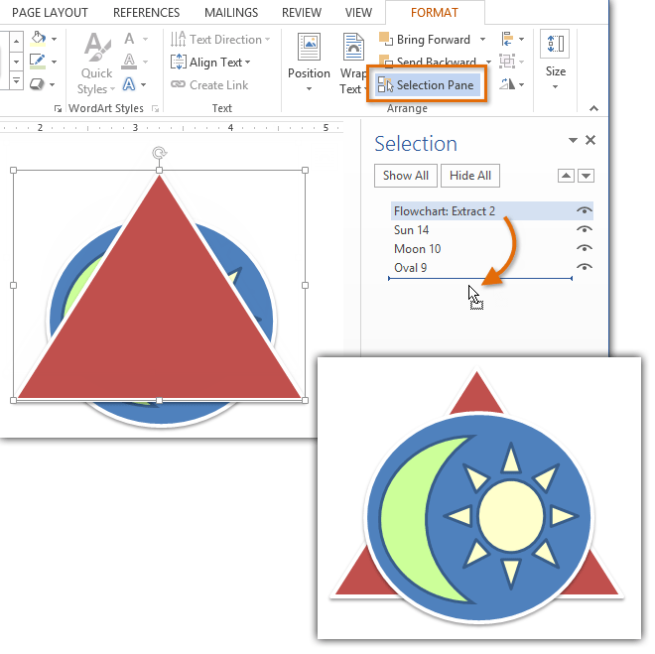Expand the Shape Fill dropdown arrow
This screenshot has height=654, width=655.
[54, 40]
